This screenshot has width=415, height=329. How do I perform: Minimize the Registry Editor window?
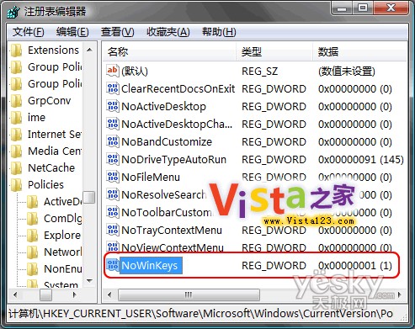[342, 9]
